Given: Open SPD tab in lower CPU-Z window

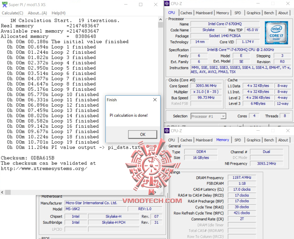Looking at the screenshot, I should [238, 140].
